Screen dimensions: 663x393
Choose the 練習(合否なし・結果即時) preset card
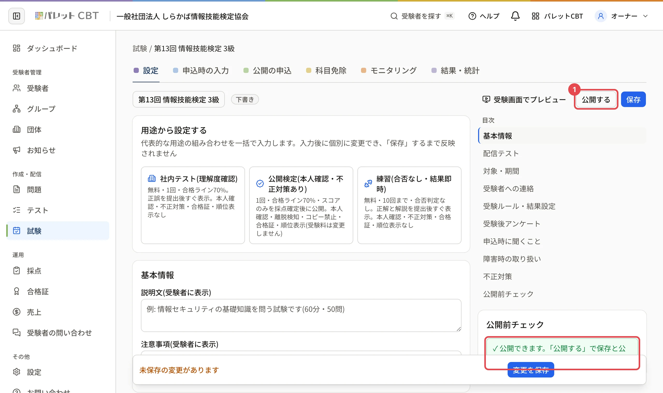[x=409, y=205]
